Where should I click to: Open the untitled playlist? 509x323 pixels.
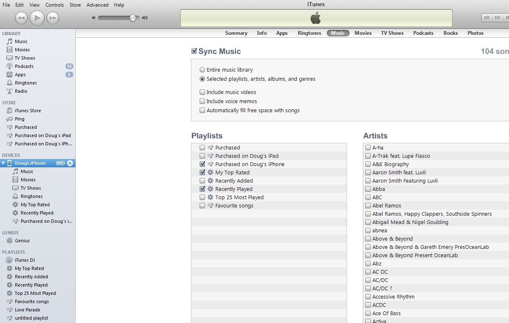pyautogui.click(x=31, y=318)
